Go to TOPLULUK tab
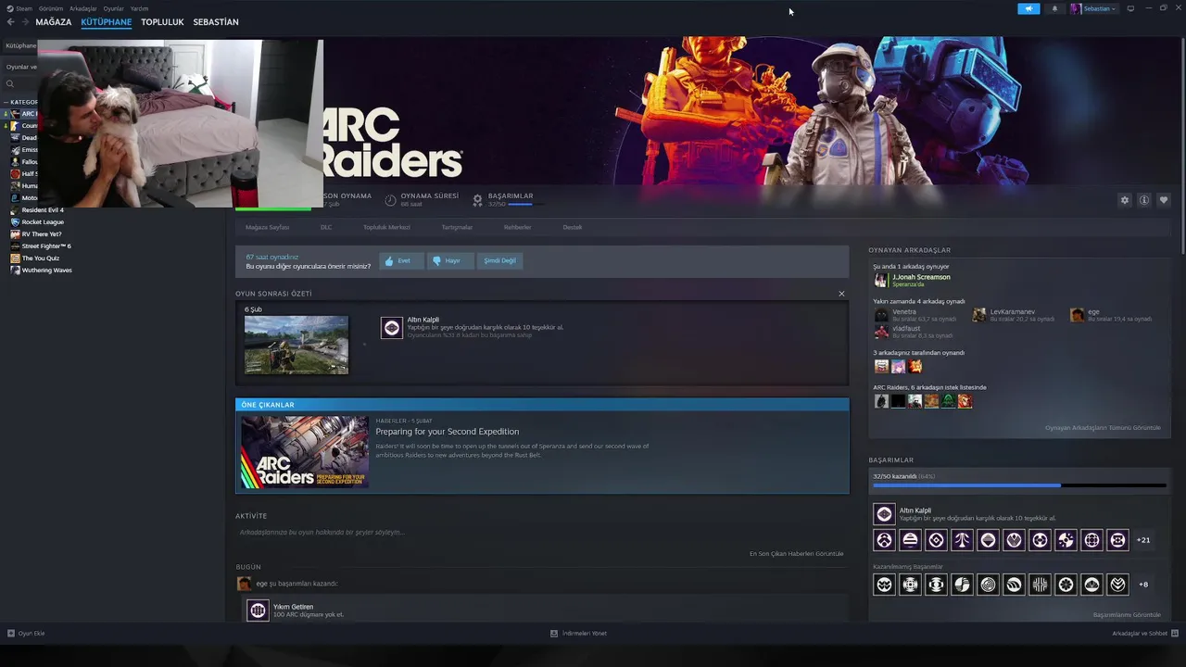This screenshot has height=667, width=1186. pos(162,22)
